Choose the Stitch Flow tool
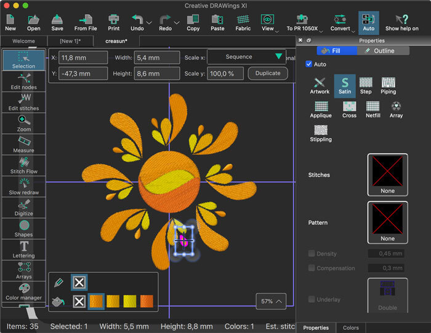431x333 pixels. (24, 165)
